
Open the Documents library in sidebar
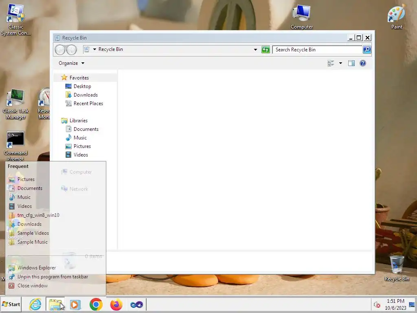pos(82,129)
